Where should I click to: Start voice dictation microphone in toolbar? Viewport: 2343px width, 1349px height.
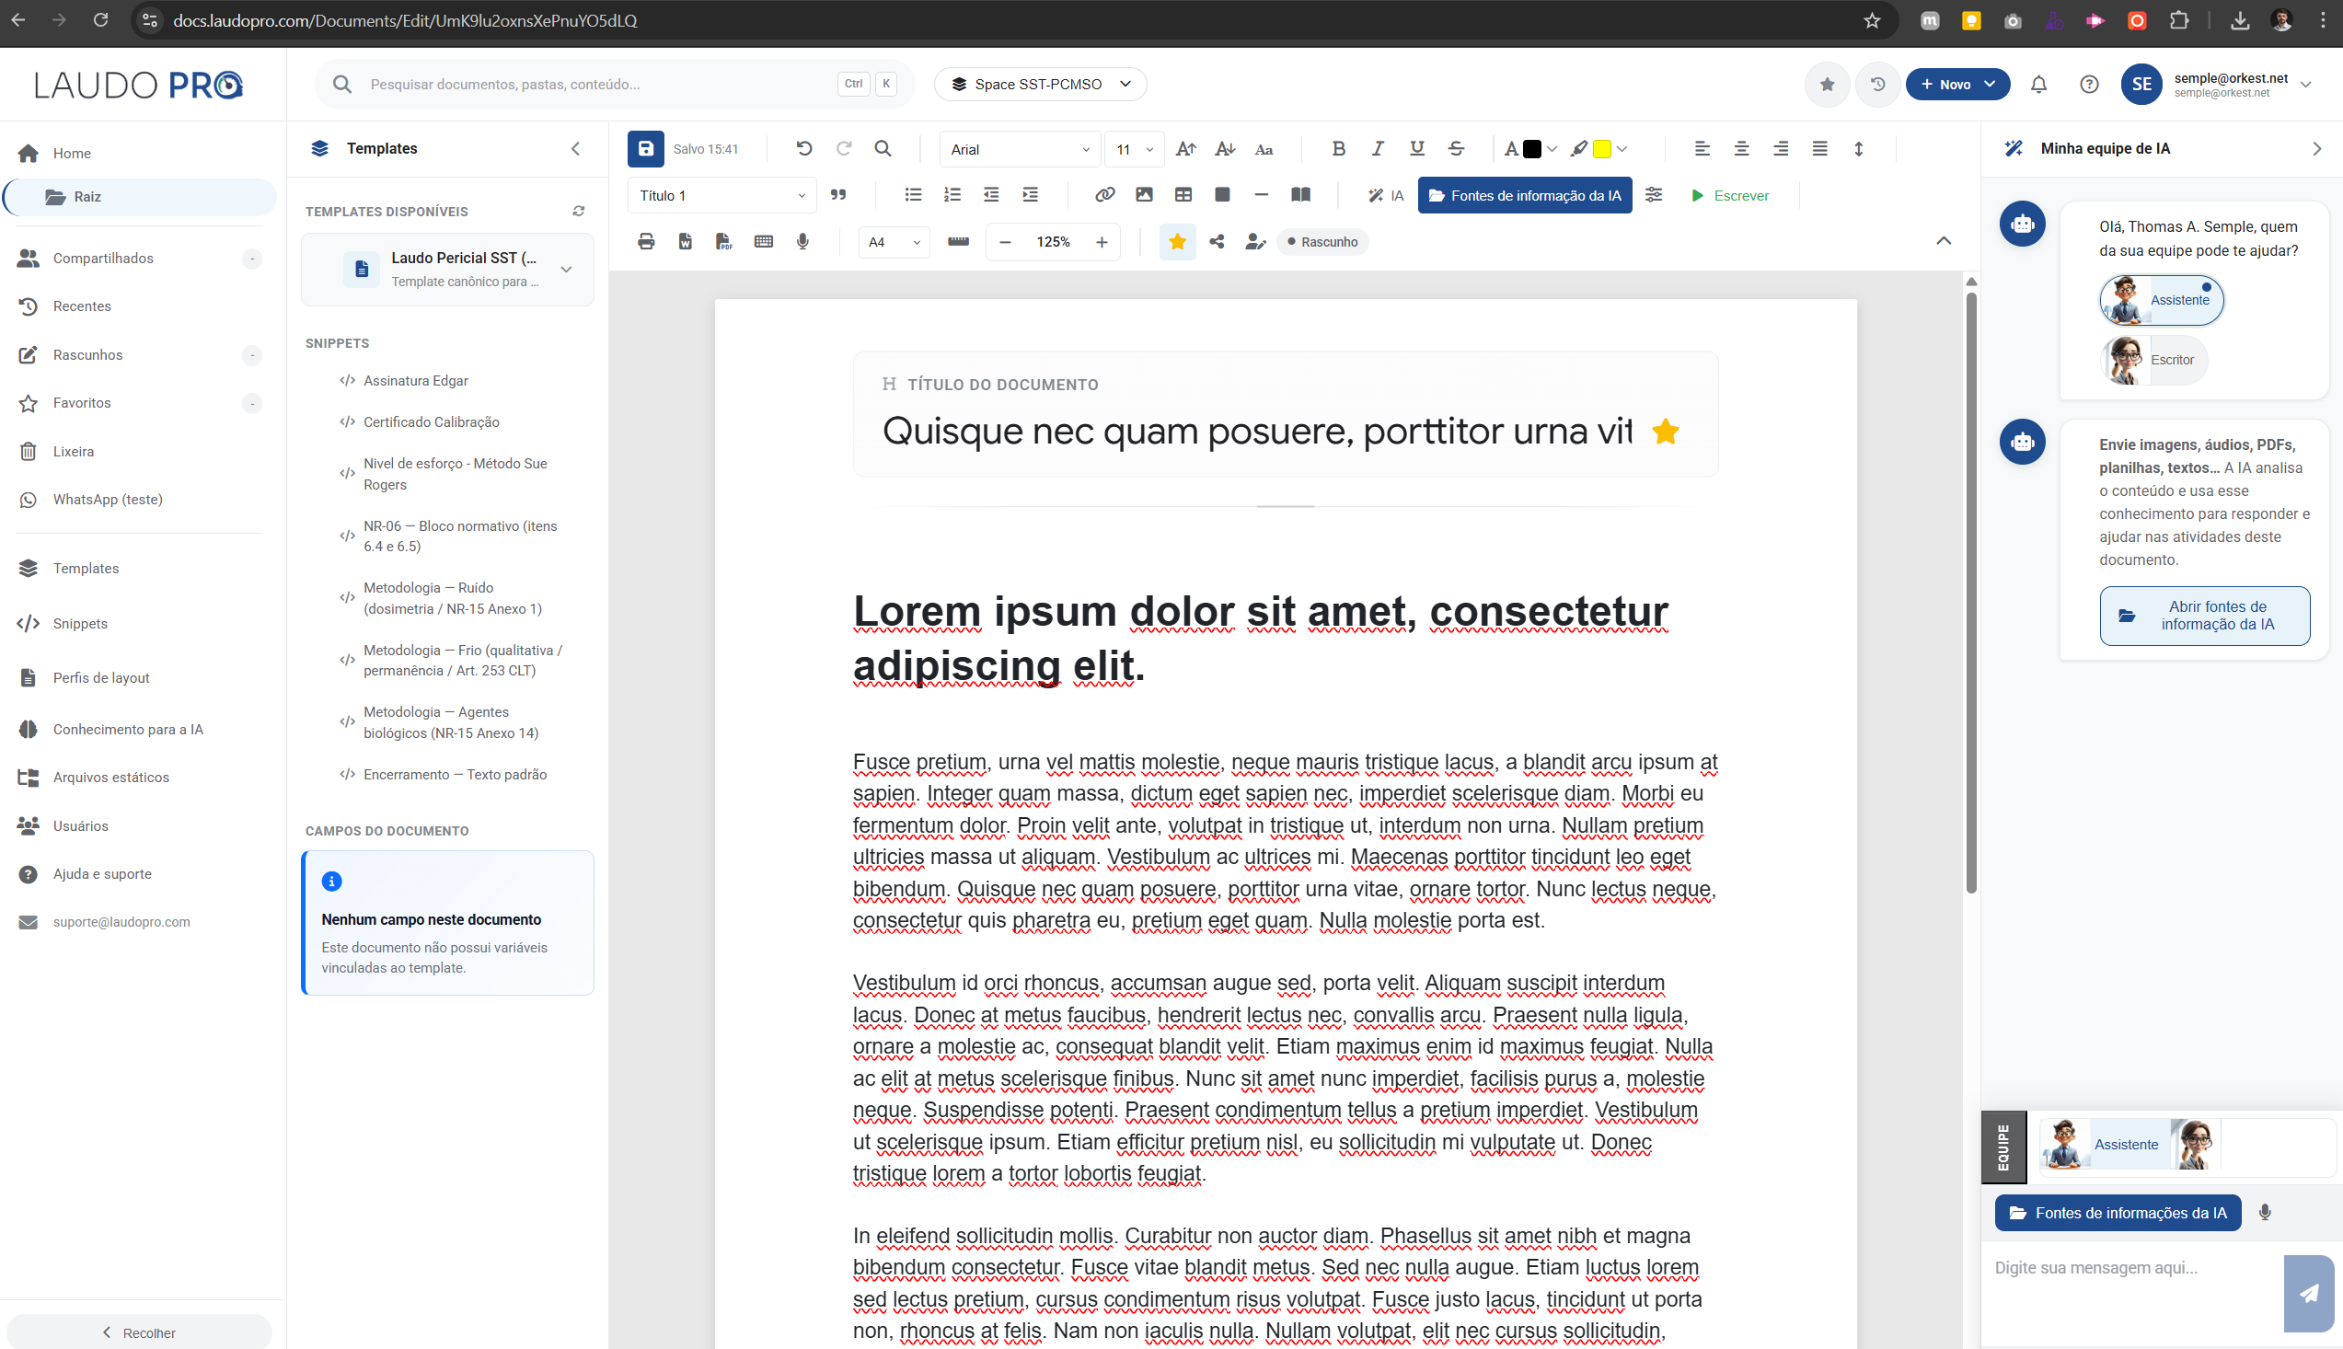pyautogui.click(x=802, y=242)
